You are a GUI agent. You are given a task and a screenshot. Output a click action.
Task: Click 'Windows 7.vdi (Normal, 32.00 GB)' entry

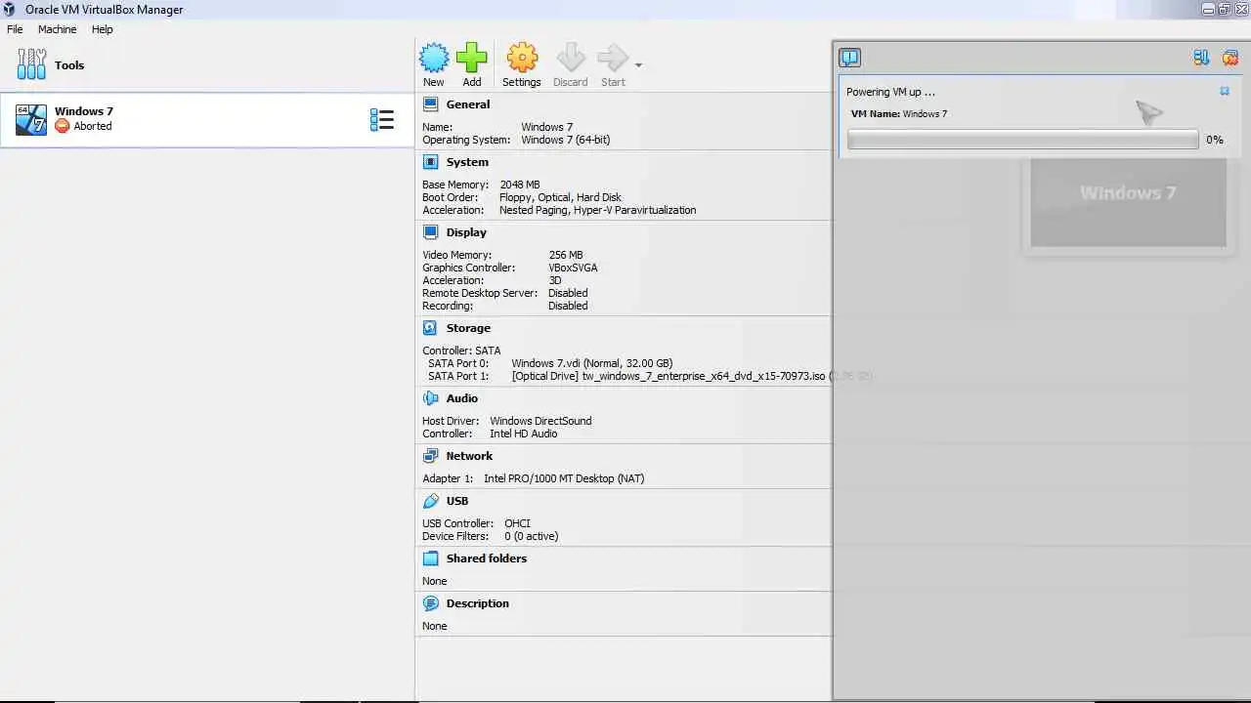click(592, 363)
